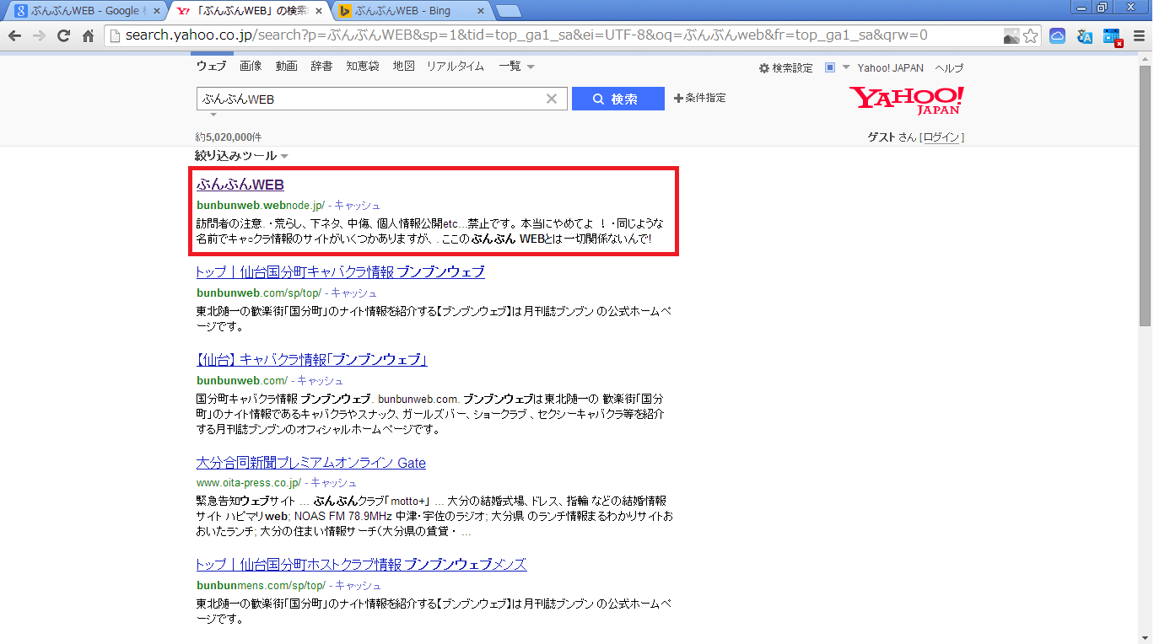
Task: Open キャッシュ for www.oita-press.co.jp result
Action: (334, 484)
